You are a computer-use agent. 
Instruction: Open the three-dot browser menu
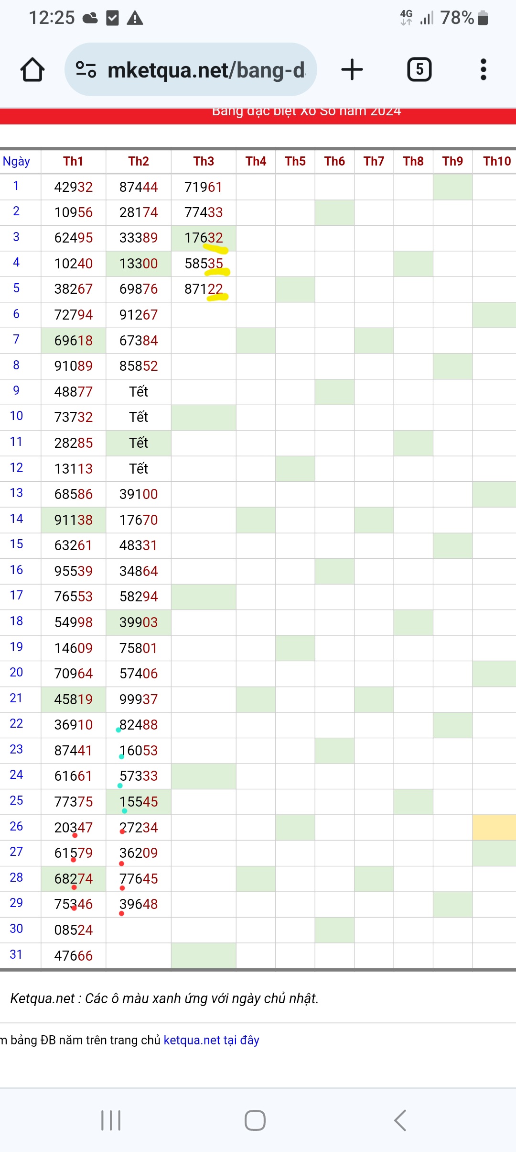(x=484, y=70)
